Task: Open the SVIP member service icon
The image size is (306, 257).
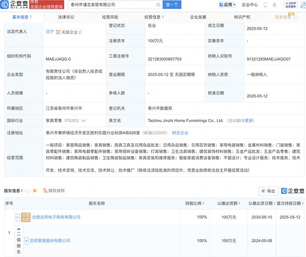Action: (x=291, y=5)
